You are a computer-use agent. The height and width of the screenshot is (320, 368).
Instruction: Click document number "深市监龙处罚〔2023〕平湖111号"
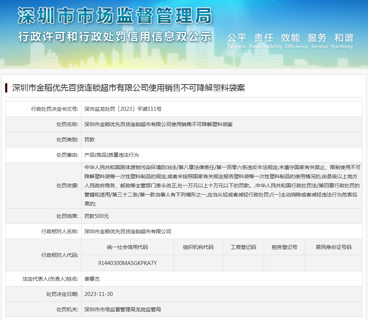(123, 109)
